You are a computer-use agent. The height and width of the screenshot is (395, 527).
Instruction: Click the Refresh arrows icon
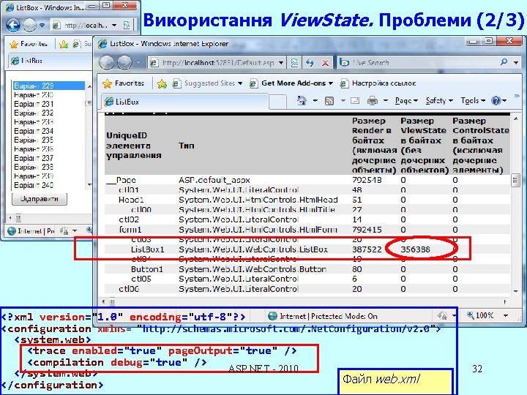(310, 62)
